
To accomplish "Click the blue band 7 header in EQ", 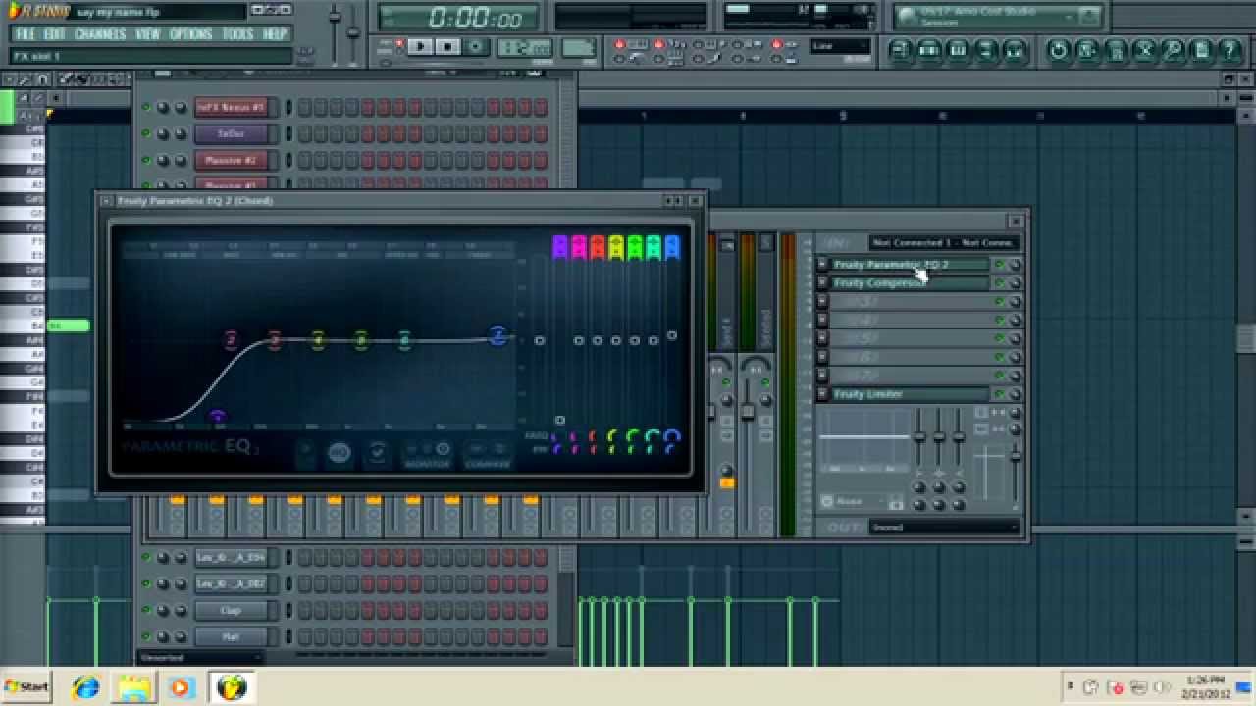I will [672, 247].
